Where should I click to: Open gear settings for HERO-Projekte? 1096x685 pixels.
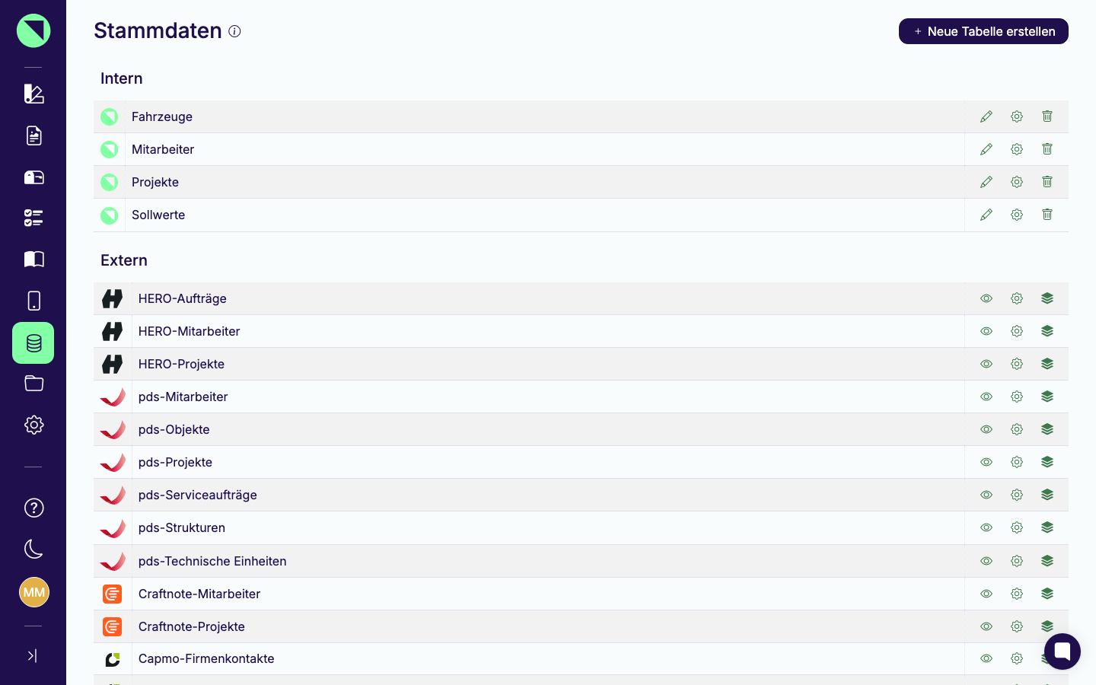1017,364
